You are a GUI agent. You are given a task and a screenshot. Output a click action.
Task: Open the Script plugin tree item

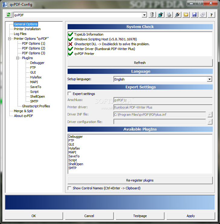(x=34, y=92)
